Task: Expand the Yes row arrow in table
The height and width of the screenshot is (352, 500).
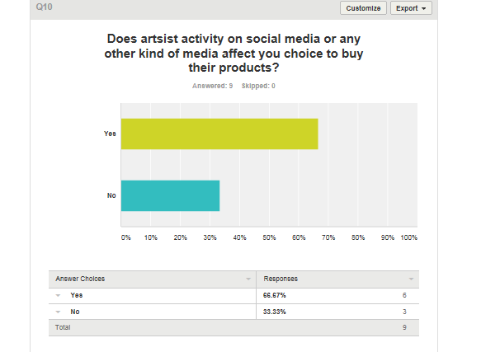Action: pyautogui.click(x=58, y=296)
